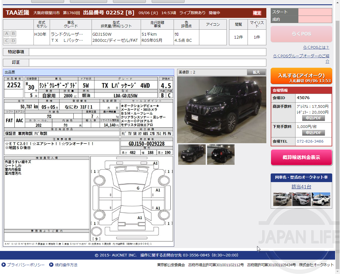Click the pink 概算輸送料金表示 shipping estimate button

pyautogui.click(x=301, y=157)
